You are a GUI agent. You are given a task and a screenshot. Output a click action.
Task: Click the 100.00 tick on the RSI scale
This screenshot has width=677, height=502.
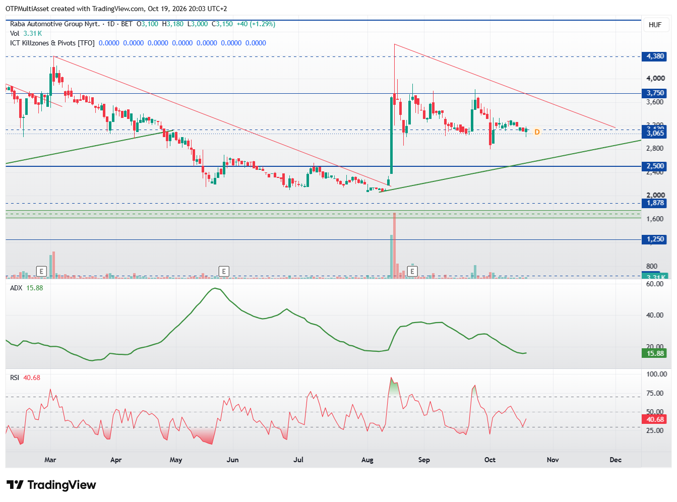(657, 374)
